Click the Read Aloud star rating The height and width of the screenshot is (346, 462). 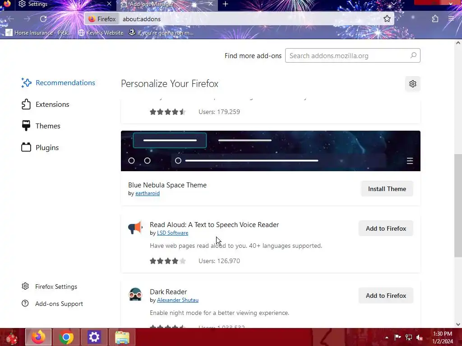tap(168, 261)
